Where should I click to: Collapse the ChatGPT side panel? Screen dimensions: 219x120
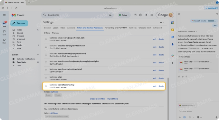pyautogui.click(x=179, y=14)
